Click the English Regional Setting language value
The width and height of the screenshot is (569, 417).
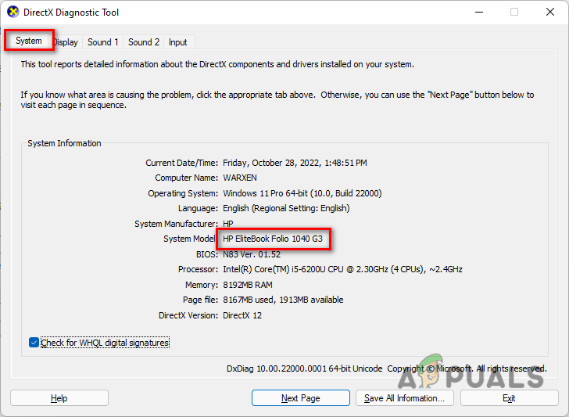(286, 208)
